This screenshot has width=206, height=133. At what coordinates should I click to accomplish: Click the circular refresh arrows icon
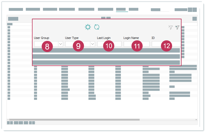(x=97, y=27)
